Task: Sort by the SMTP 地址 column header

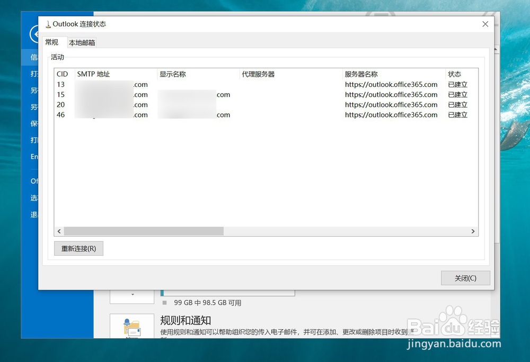Action: [116, 74]
